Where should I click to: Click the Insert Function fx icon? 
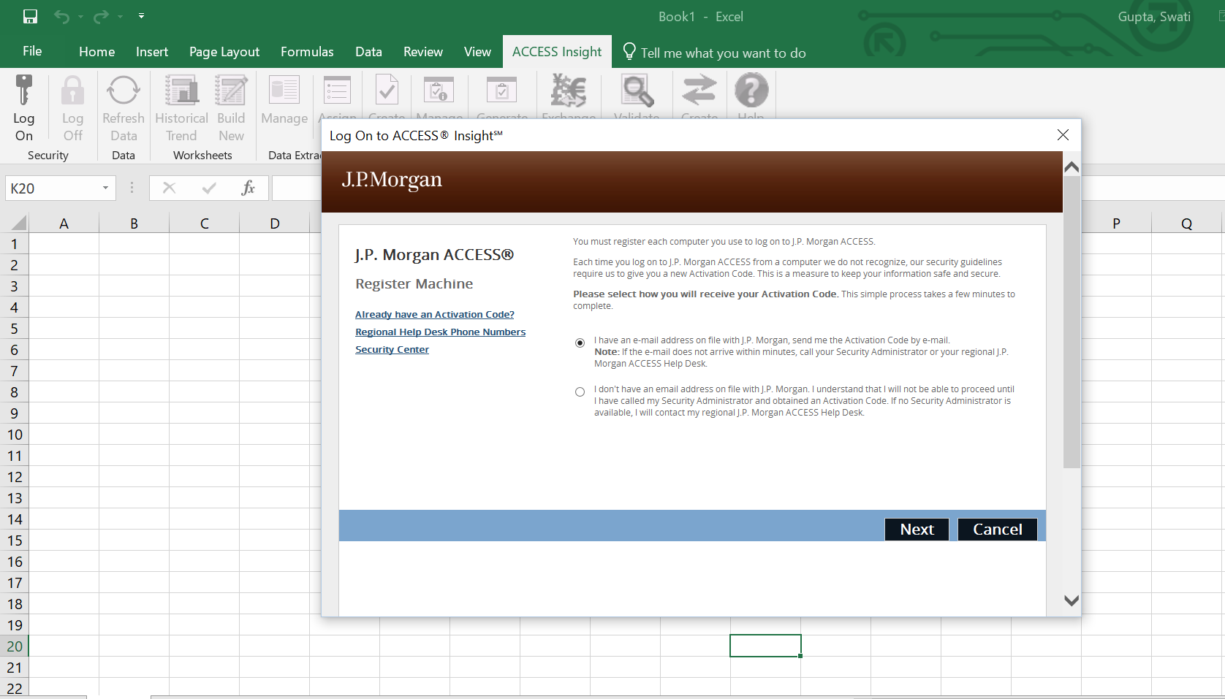[x=248, y=188]
